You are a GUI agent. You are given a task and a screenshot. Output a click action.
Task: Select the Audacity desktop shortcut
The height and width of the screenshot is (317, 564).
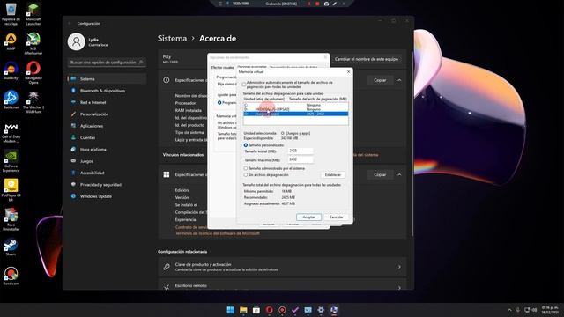(11, 70)
